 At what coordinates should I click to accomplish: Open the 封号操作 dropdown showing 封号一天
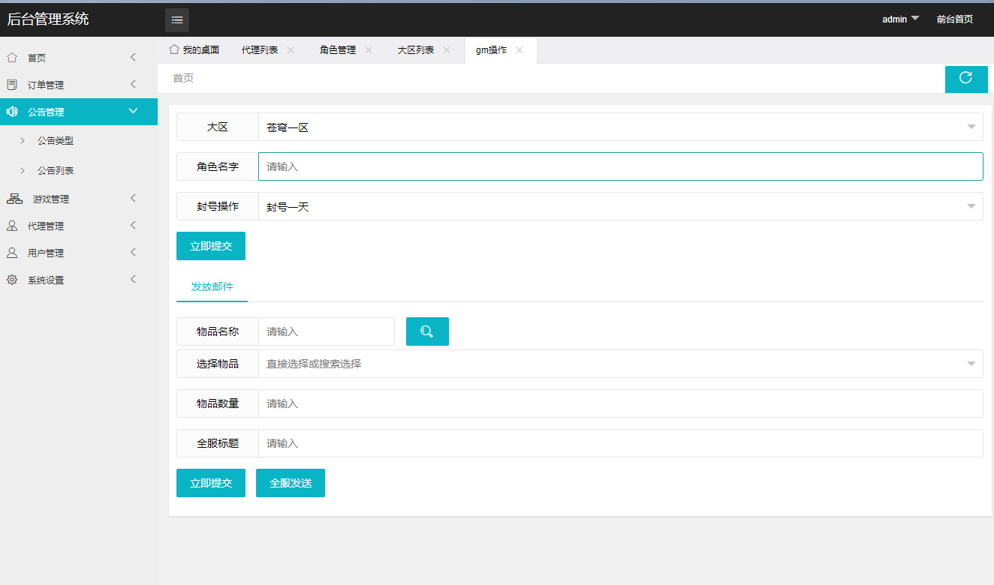[621, 206]
